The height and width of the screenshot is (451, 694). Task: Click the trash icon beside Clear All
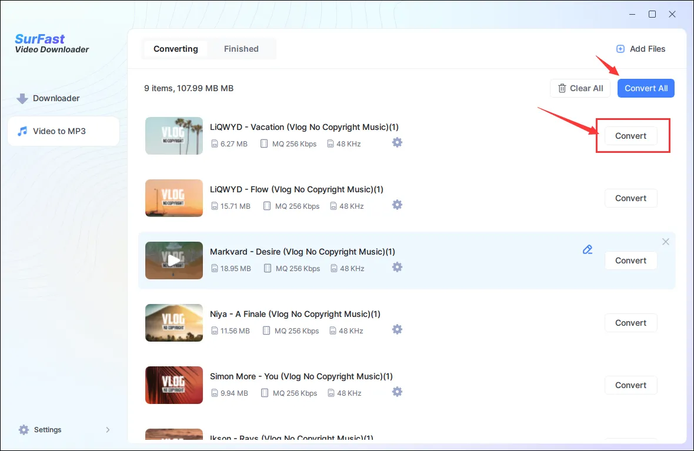[x=562, y=88]
